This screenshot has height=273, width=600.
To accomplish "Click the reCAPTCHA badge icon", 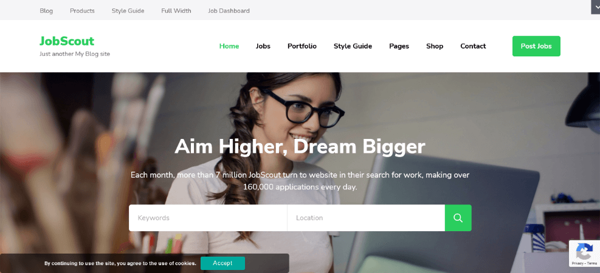I will point(584,253).
